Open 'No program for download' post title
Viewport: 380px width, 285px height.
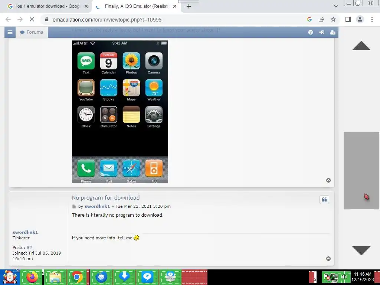tap(106, 198)
